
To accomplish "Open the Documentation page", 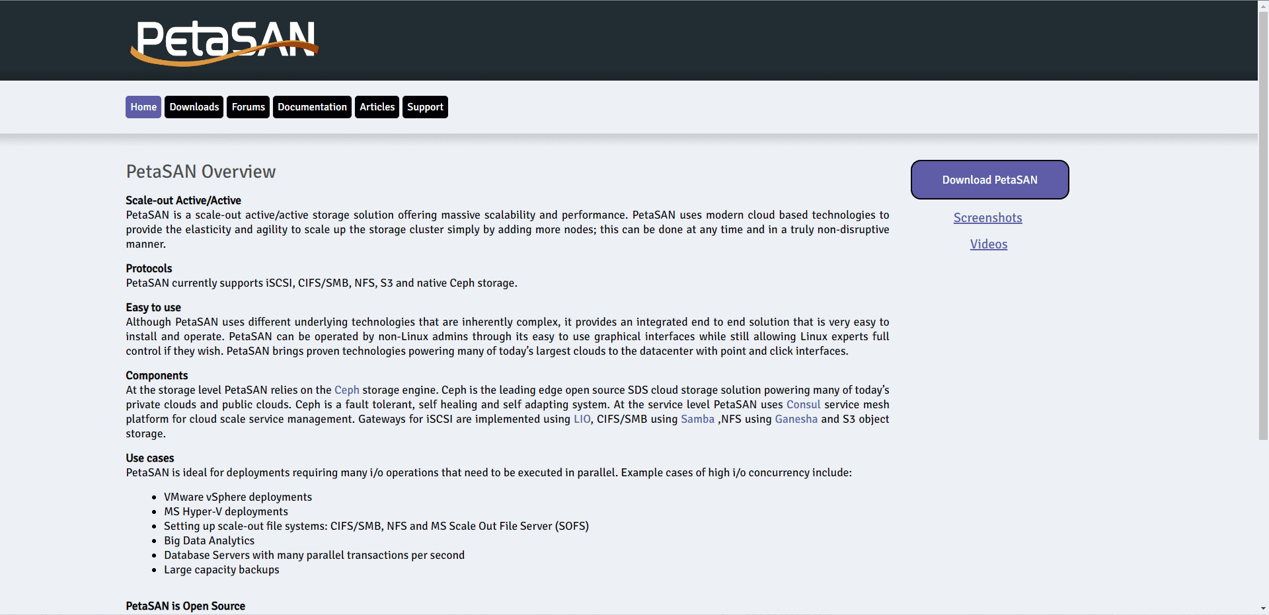I will coord(312,107).
